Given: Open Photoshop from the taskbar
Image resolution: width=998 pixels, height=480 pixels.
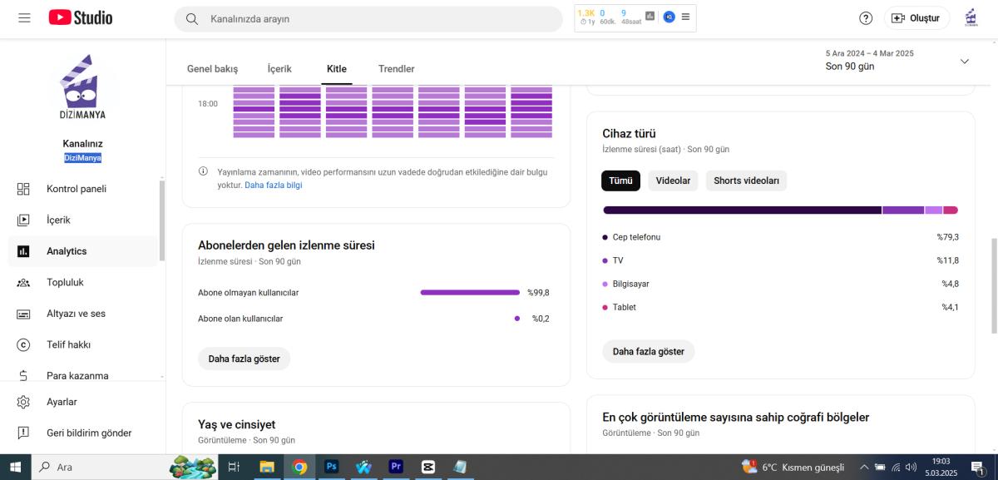Looking at the screenshot, I should tap(331, 467).
